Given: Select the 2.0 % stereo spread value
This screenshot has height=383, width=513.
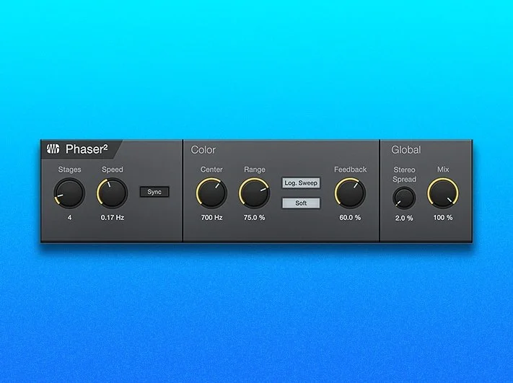Looking at the screenshot, I should tap(404, 218).
